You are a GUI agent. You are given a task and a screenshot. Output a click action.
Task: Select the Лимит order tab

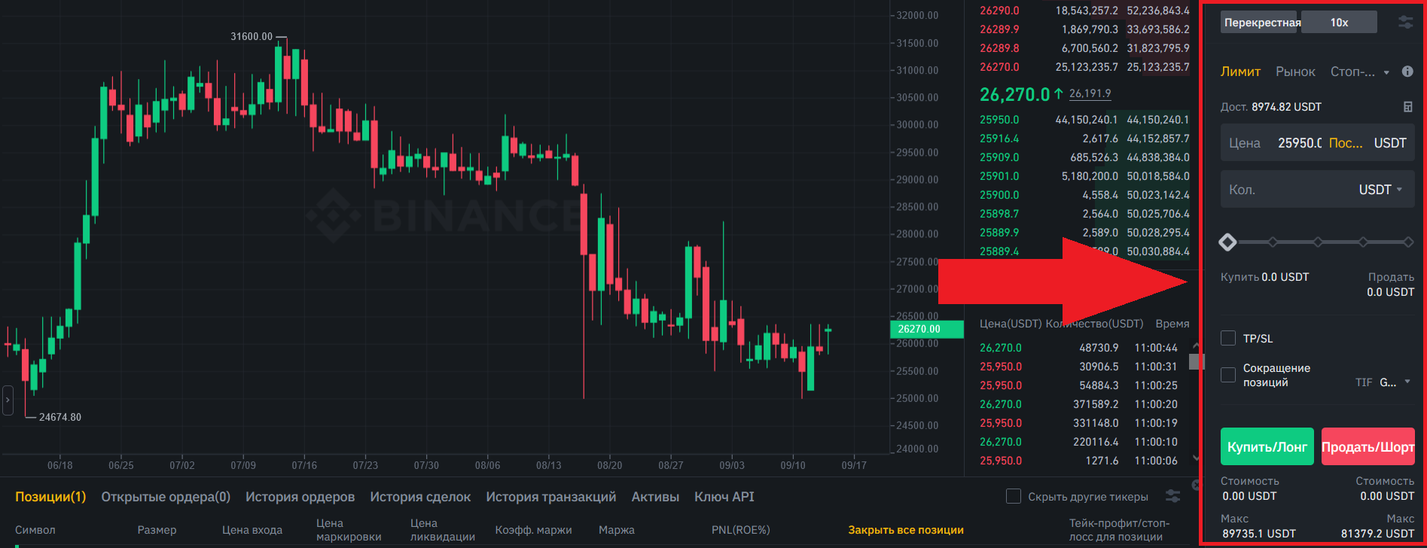pyautogui.click(x=1240, y=72)
